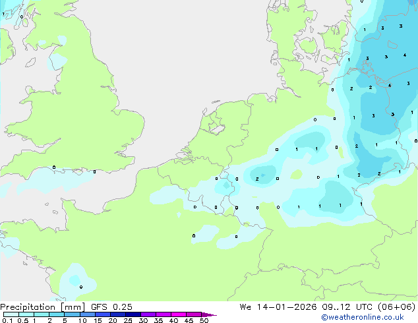
Task: Click the legend label '0.1'
Action: tap(7, 320)
